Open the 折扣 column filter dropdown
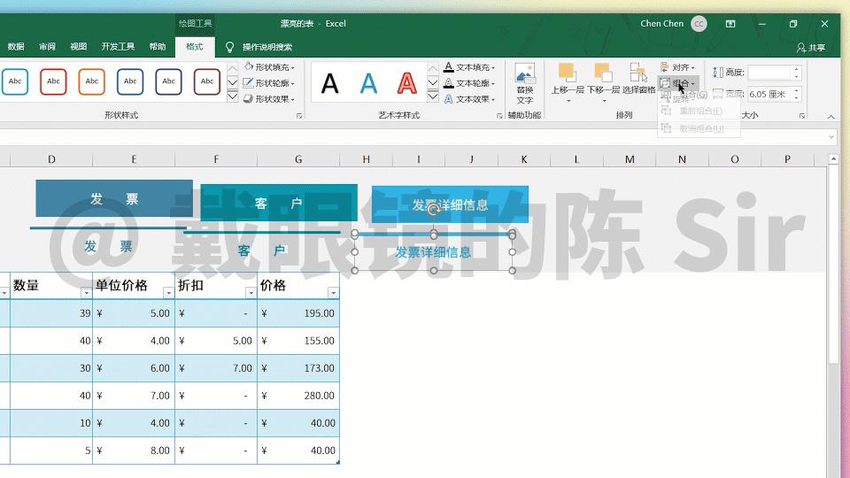This screenshot has width=850, height=478. (251, 293)
